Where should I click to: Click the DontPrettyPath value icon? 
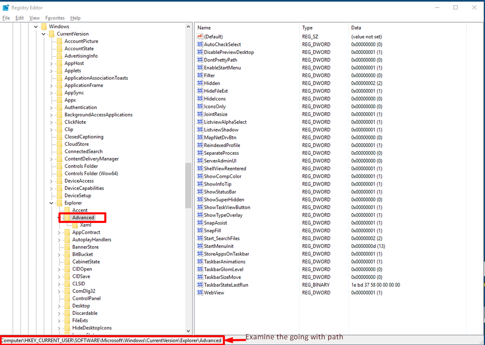(200, 60)
